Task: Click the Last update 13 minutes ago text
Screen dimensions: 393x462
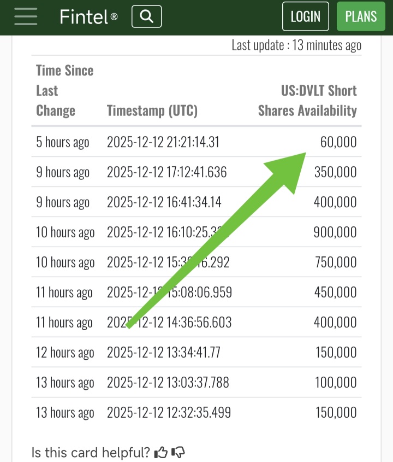Action: 296,45
